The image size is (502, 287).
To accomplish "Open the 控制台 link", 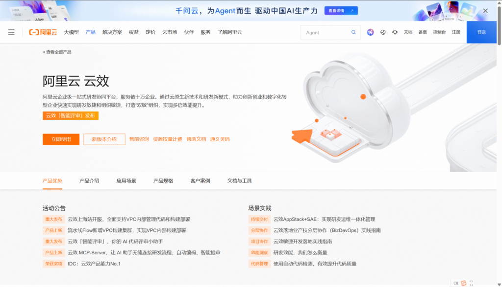I will 439,32.
